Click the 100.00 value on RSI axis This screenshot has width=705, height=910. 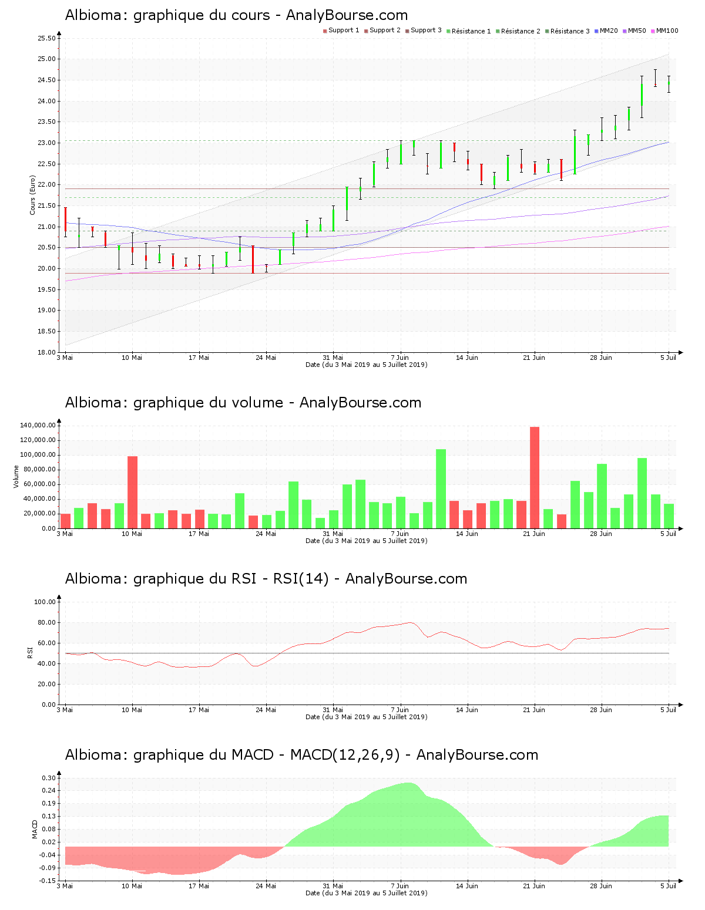[45, 602]
